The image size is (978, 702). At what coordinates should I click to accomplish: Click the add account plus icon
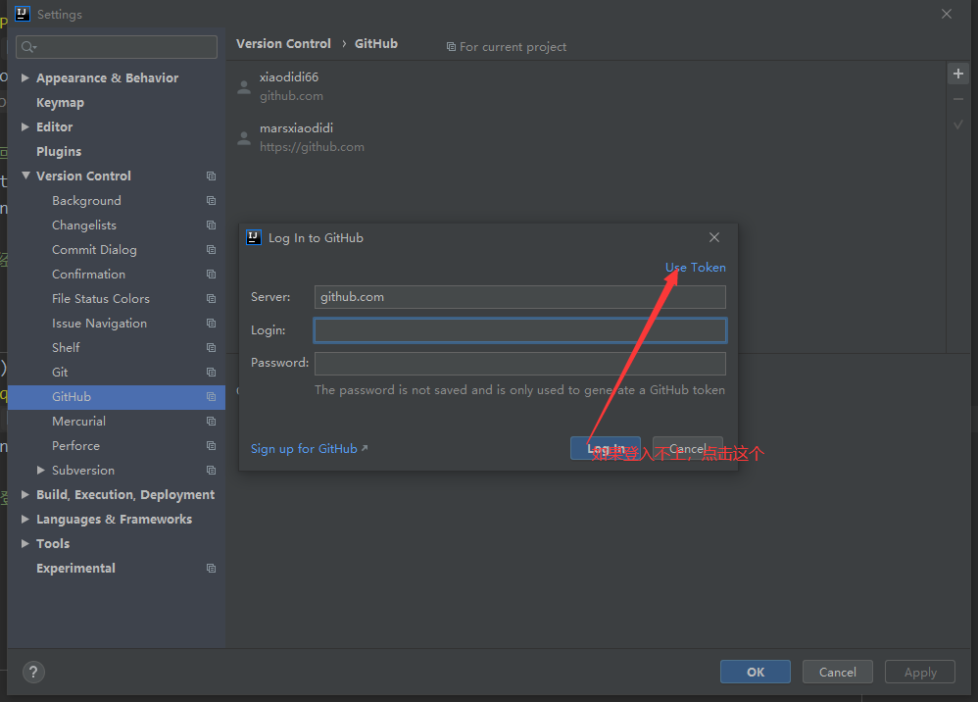[x=958, y=75]
